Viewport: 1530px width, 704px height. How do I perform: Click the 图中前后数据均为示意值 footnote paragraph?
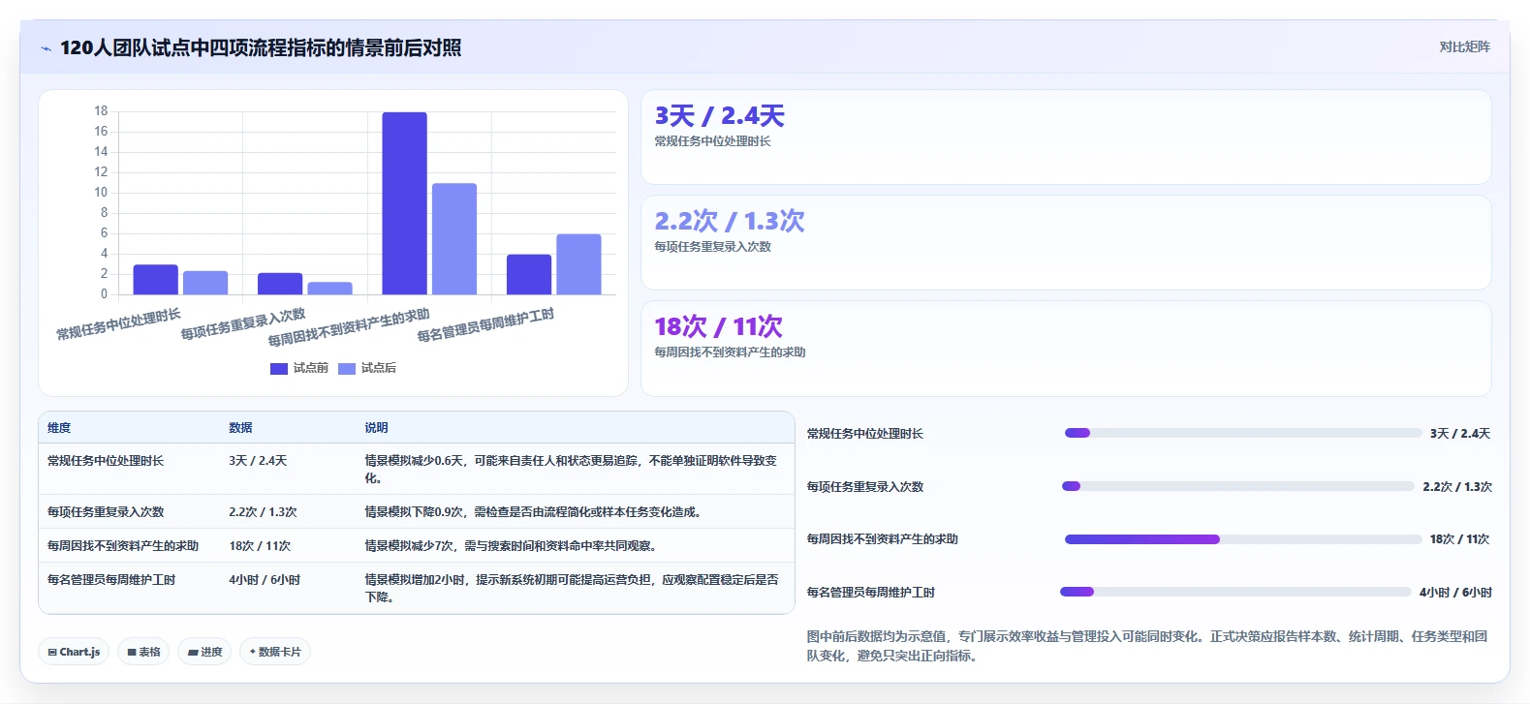[1148, 646]
